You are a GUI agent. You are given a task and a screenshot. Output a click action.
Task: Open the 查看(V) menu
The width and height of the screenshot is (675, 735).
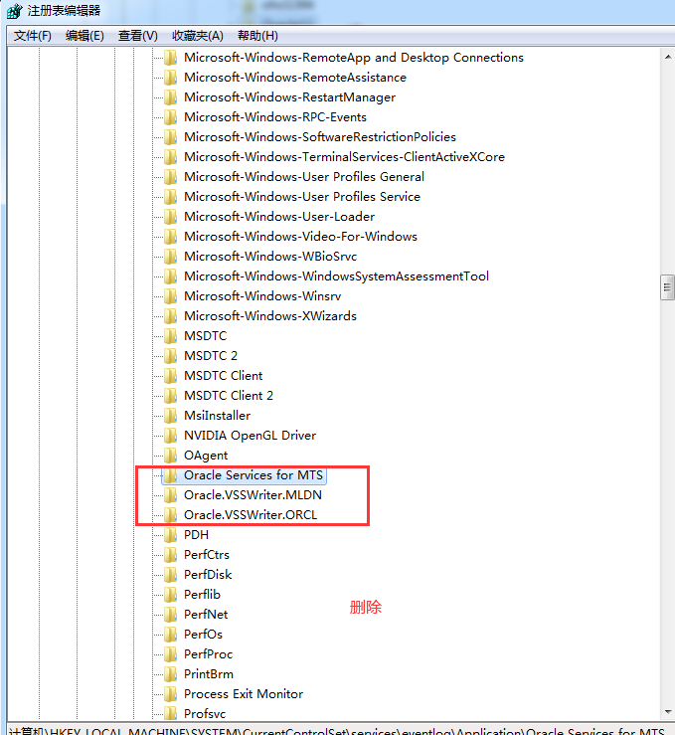(138, 36)
